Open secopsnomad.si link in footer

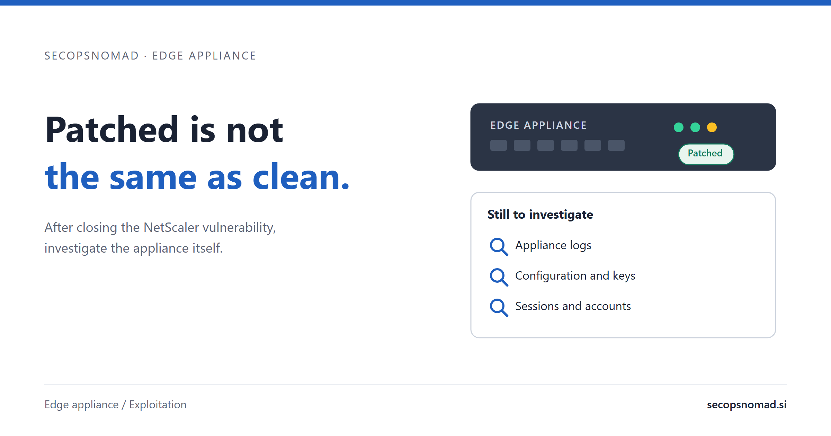747,405
